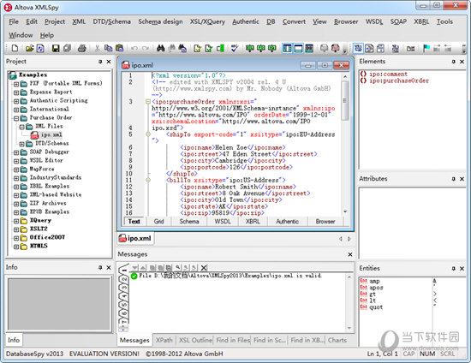Pin the Elements panel
Viewport: 471px width, 363px height.
[453, 62]
